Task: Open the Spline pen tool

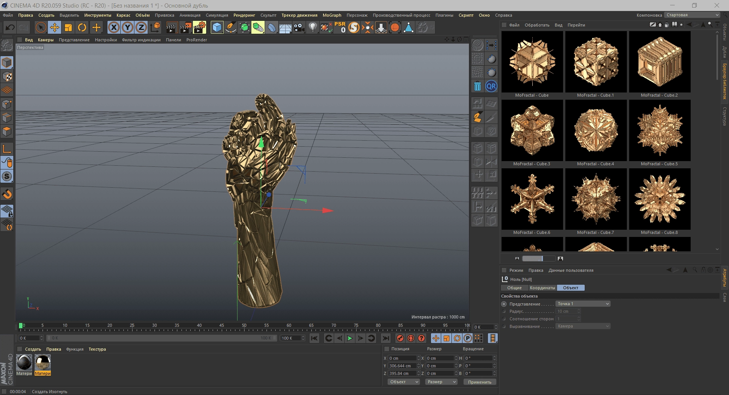Action: pyautogui.click(x=230, y=27)
